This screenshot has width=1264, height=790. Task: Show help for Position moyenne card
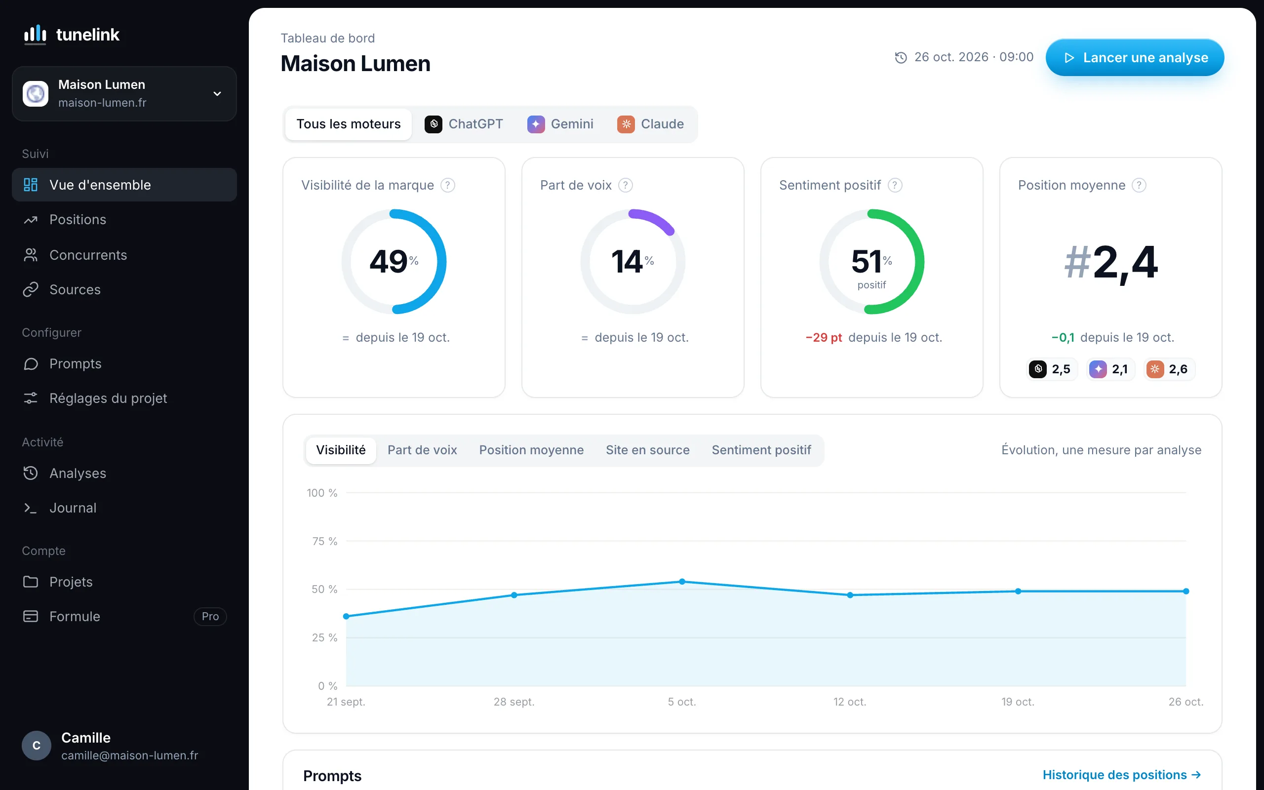1139,185
